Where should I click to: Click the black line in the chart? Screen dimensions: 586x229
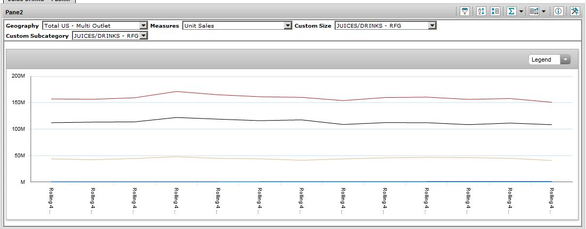pyautogui.click(x=175, y=117)
